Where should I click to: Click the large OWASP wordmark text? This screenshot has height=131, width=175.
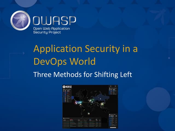(x=54, y=20)
